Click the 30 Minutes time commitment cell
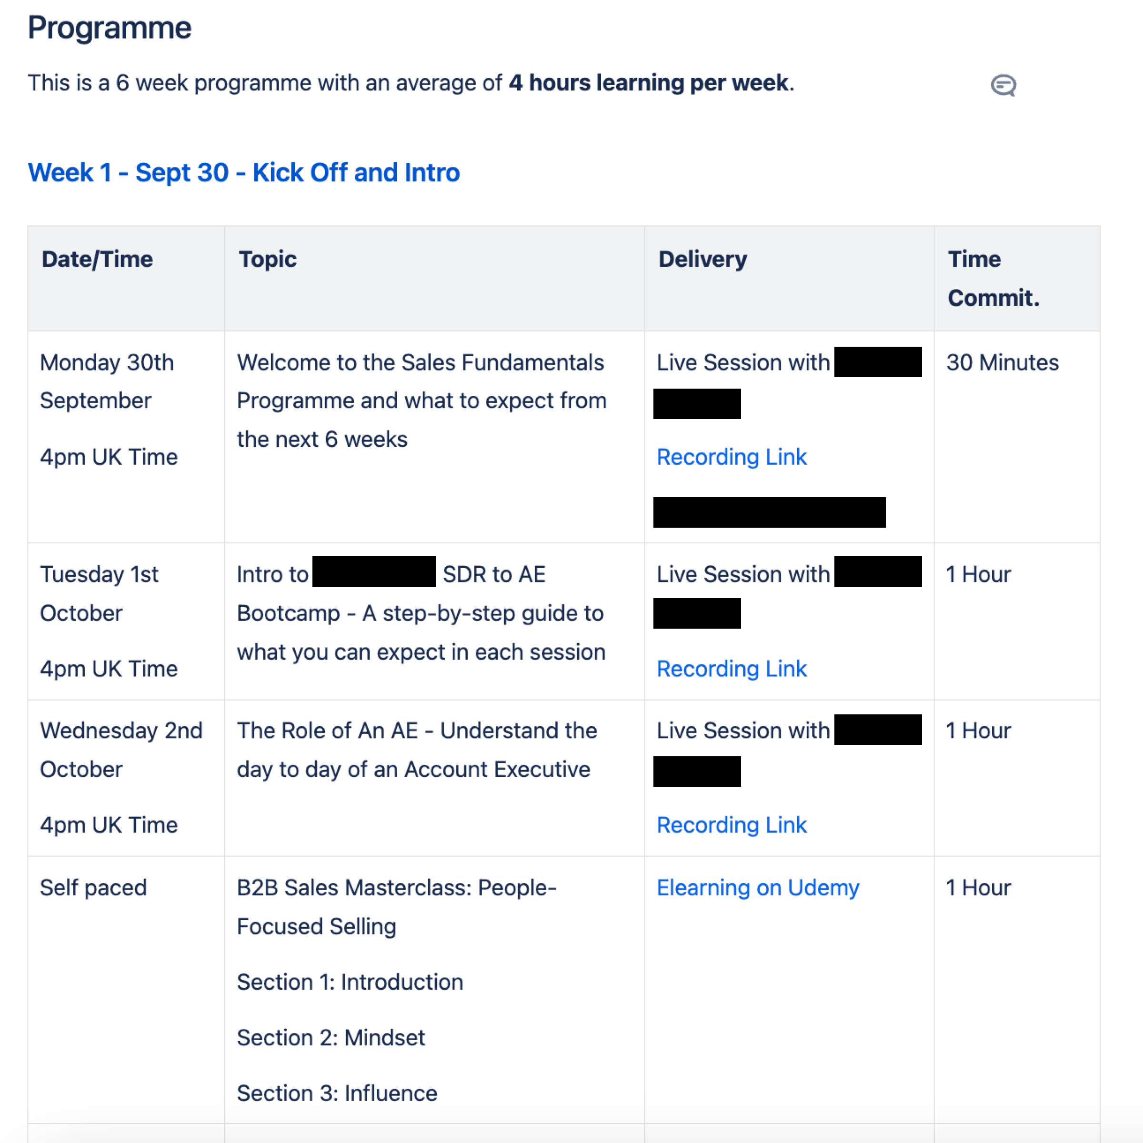1143x1143 pixels. (1002, 362)
